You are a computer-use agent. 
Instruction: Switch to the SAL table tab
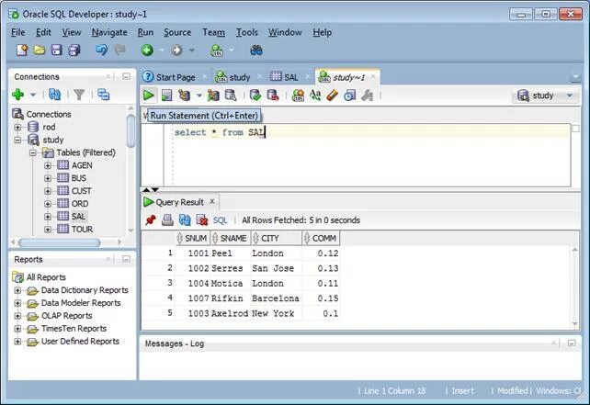click(x=290, y=77)
